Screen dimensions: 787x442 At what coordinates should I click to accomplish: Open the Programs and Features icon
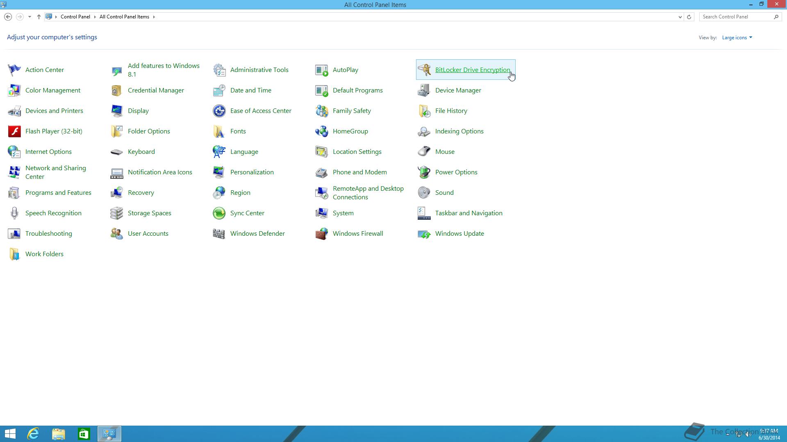(14, 193)
